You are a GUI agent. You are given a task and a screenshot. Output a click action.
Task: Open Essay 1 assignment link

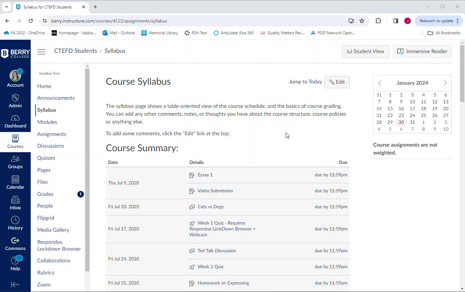coord(205,175)
